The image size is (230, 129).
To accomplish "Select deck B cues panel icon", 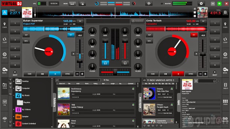I will coord(225,25).
